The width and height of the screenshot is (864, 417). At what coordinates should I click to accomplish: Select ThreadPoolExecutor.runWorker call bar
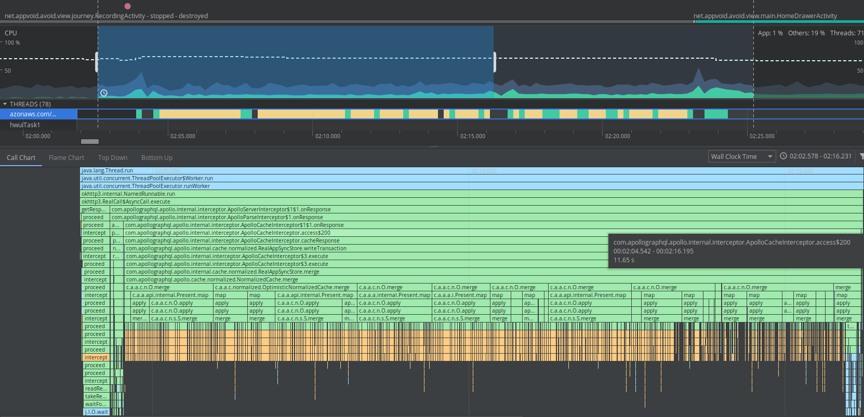[472, 186]
